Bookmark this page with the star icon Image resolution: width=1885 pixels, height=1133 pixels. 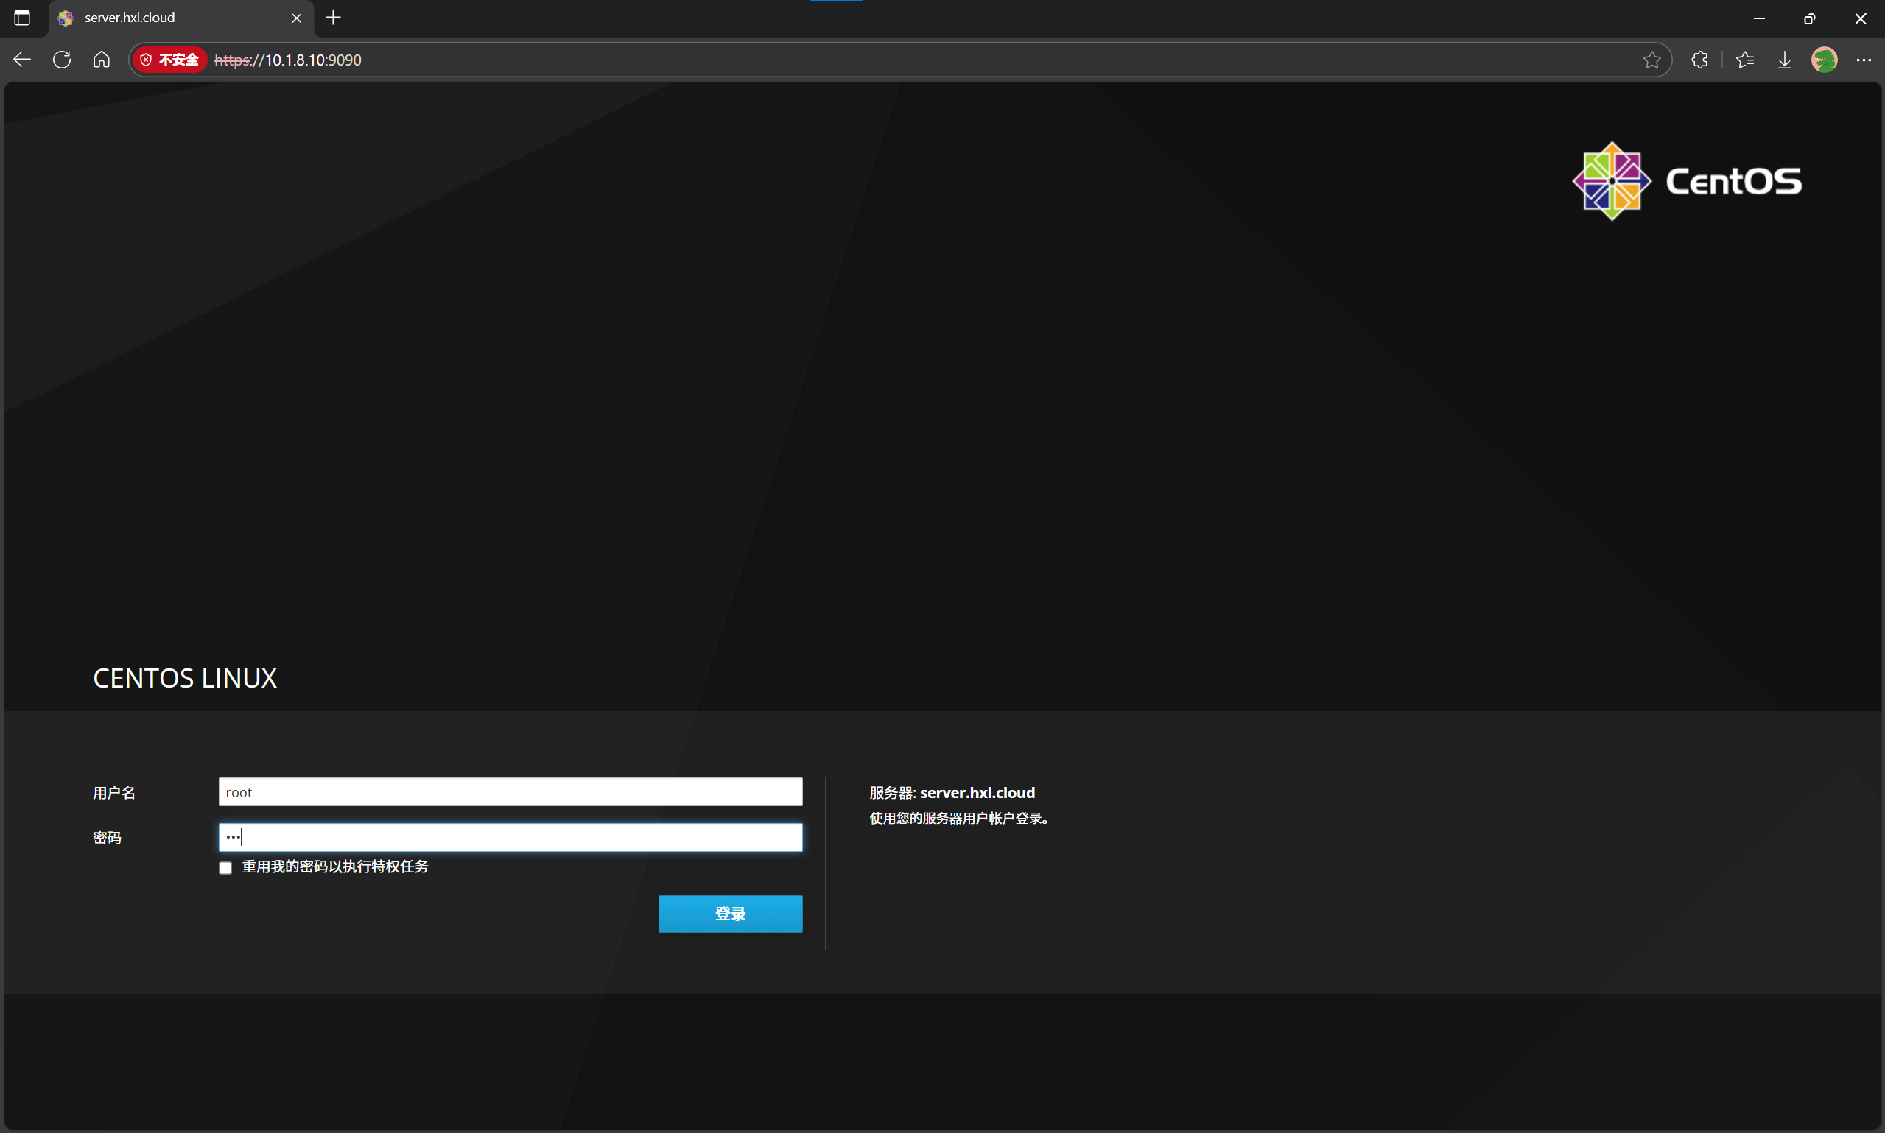[1651, 60]
